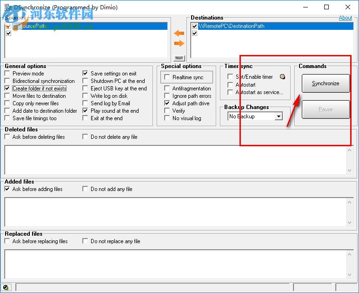The height and width of the screenshot is (293, 359).
Task: Click up arrow of Replaced files scrollbar
Action: (349, 254)
